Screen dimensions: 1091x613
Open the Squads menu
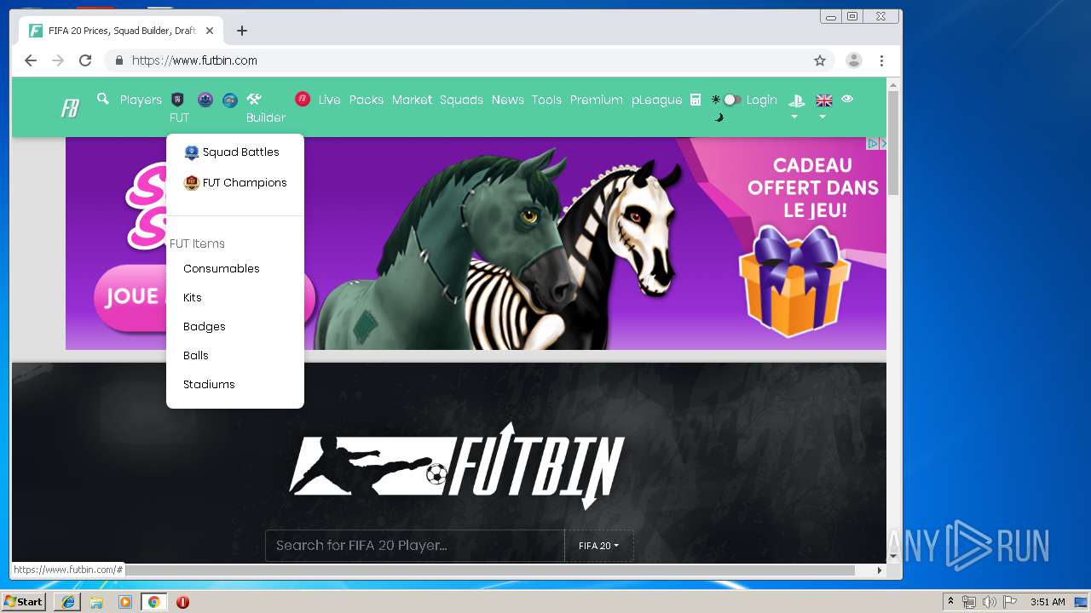[x=461, y=100]
